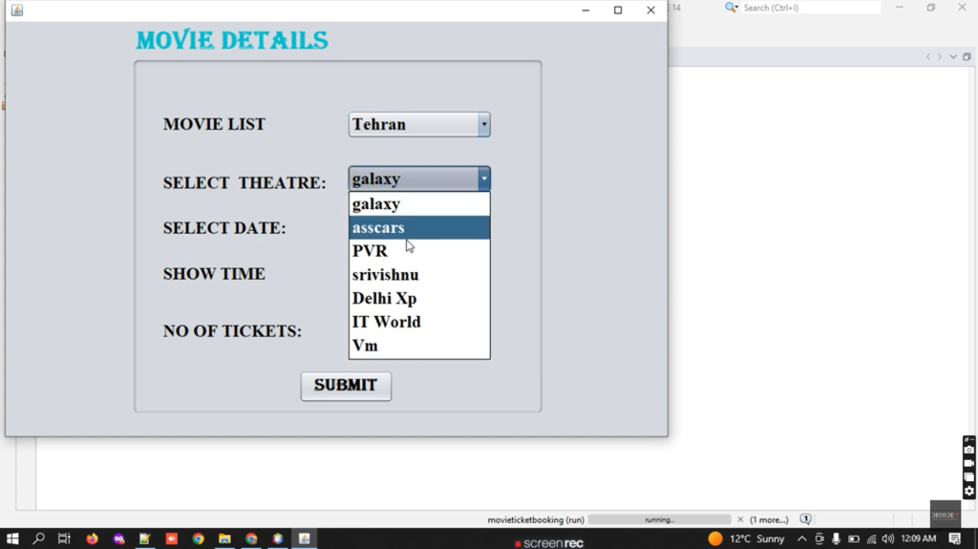Open the battery status tray icon
This screenshot has width=978, height=549.
(854, 538)
